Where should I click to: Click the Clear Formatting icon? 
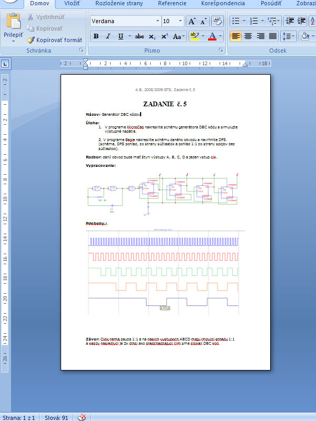[218, 21]
